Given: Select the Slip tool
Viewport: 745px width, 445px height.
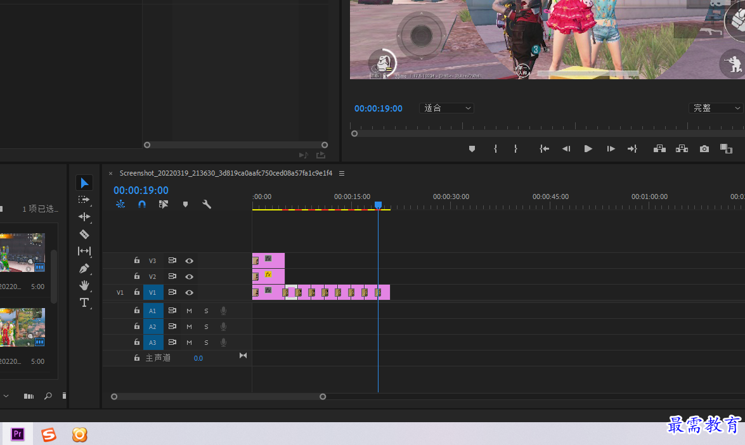Looking at the screenshot, I should click(x=84, y=251).
